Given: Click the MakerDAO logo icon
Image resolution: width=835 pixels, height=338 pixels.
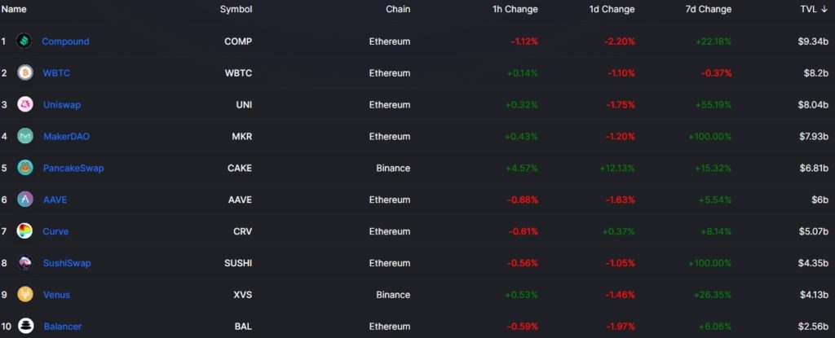Looking at the screenshot, I should [24, 136].
